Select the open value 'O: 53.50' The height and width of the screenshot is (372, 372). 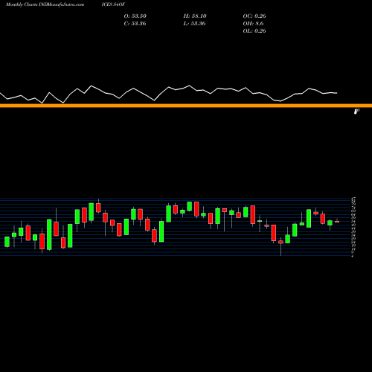(135, 16)
